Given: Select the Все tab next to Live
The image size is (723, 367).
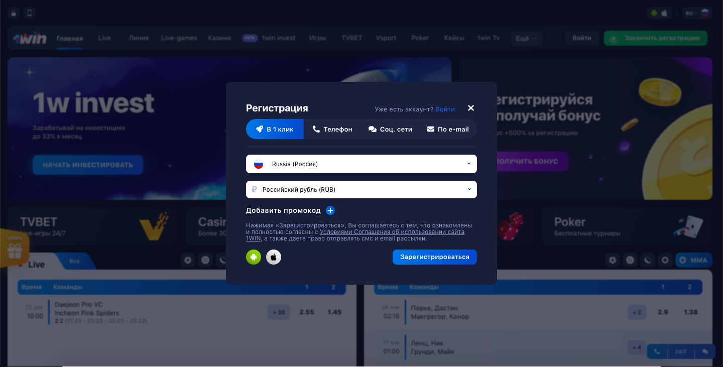Looking at the screenshot, I should click(x=75, y=261).
